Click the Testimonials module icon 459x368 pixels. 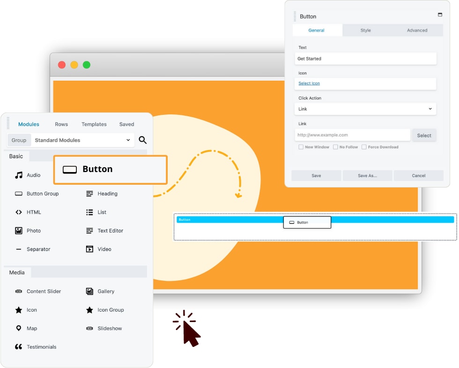[x=18, y=346]
